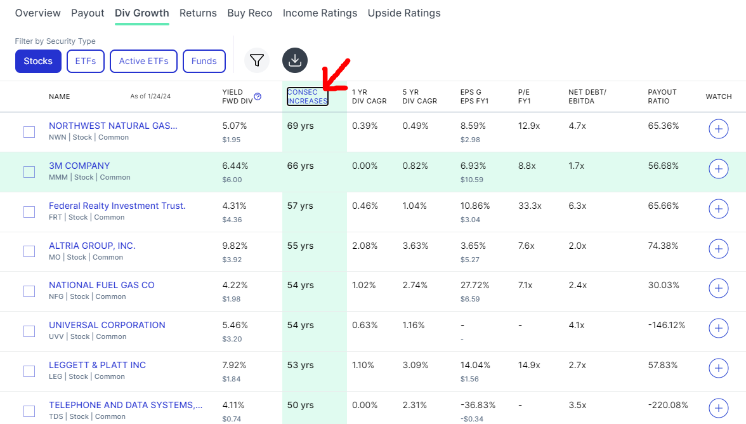
Task: Open Northwest Natural Gas stock page
Action: [113, 126]
